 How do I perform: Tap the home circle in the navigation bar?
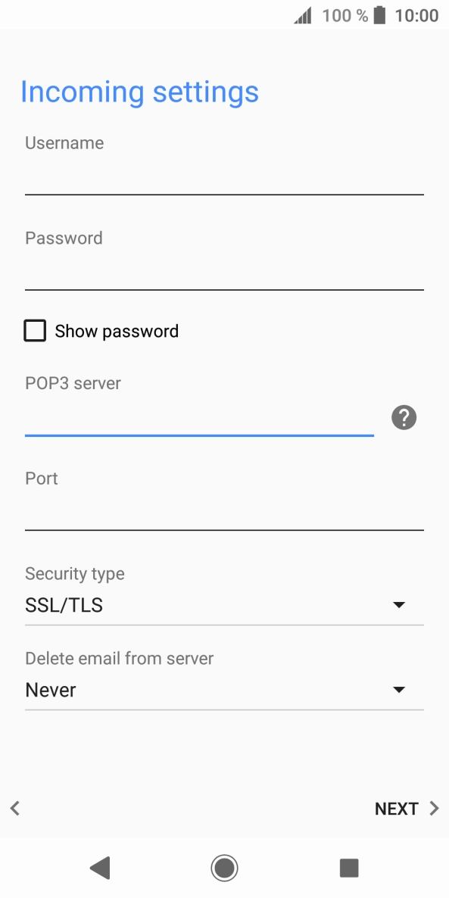click(224, 868)
